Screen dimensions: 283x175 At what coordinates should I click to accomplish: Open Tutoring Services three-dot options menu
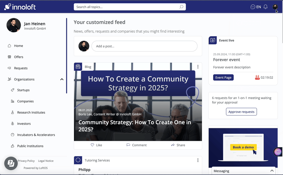(x=198, y=160)
